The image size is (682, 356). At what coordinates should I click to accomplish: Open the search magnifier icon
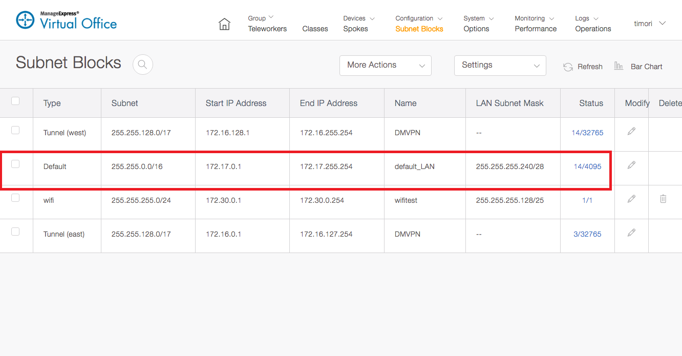pos(143,65)
